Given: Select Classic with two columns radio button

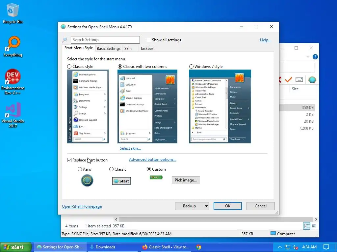Looking at the screenshot, I should [120, 66].
